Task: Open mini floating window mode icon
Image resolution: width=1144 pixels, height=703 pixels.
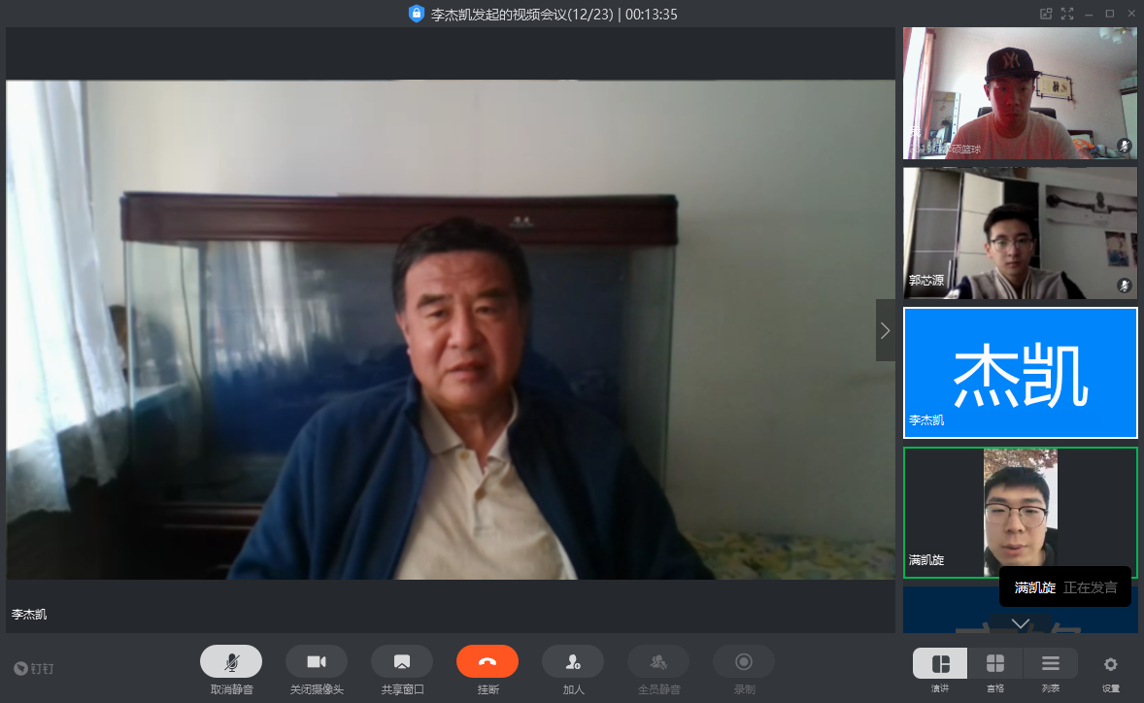Action: click(x=1046, y=14)
